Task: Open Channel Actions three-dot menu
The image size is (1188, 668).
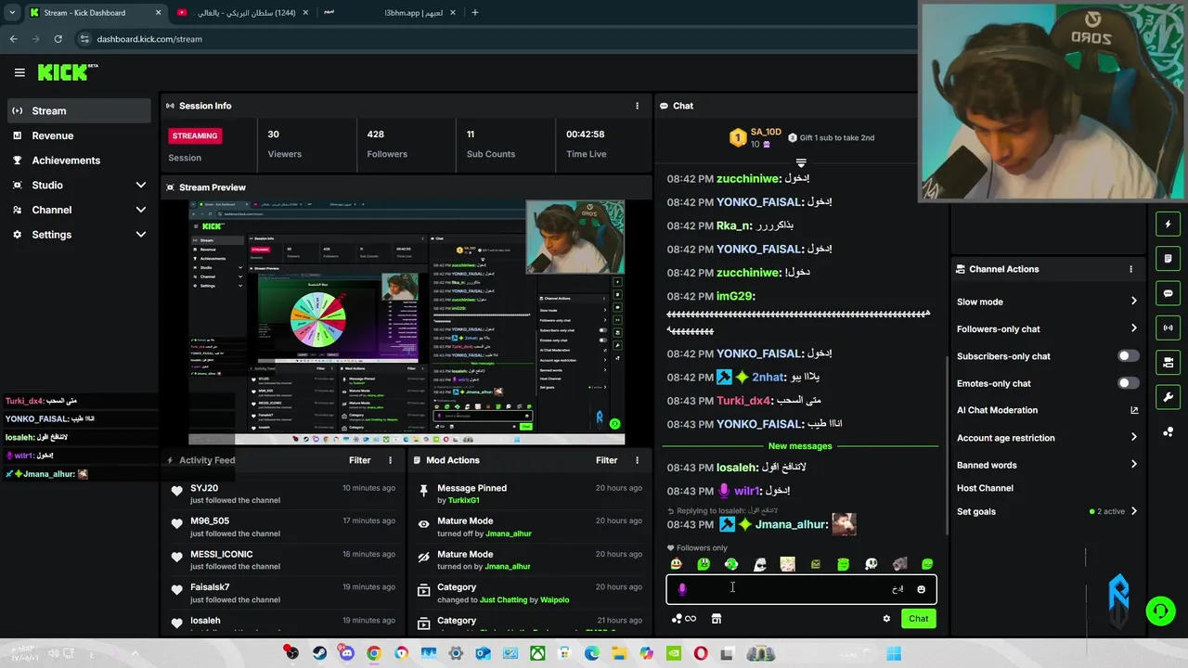Action: [1130, 269]
